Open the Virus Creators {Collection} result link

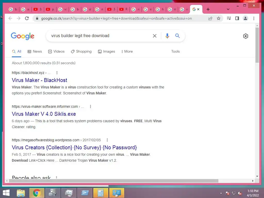coord(74,147)
